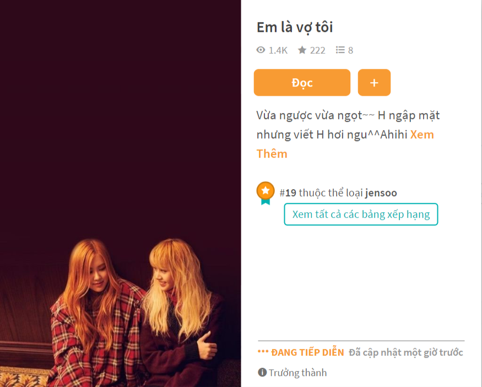
Task: Click the 222 votes count
Action: tap(317, 50)
